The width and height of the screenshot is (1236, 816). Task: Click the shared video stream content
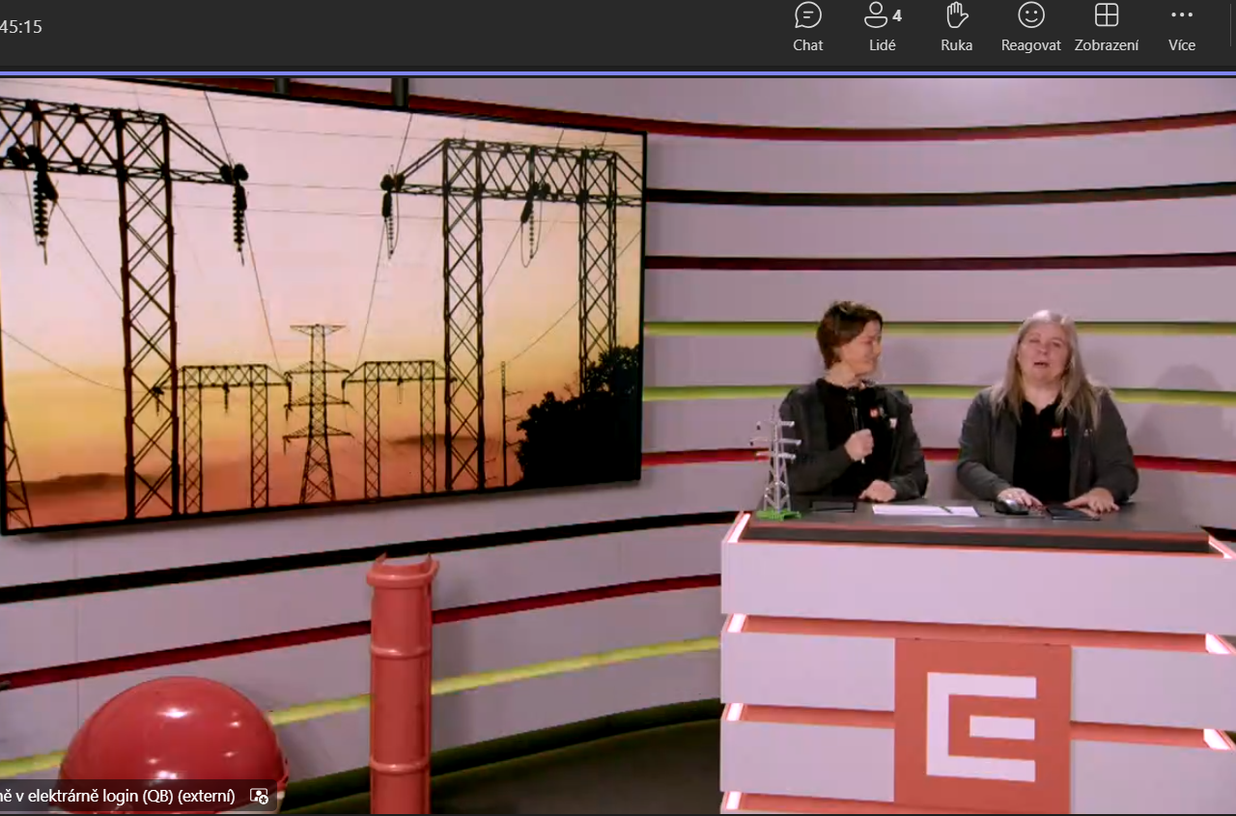618,445
